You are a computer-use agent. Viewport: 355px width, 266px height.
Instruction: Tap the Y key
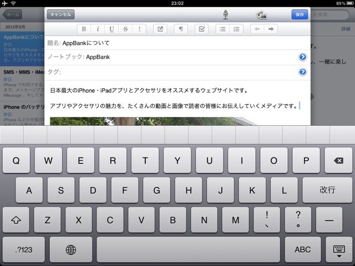pos(177,160)
